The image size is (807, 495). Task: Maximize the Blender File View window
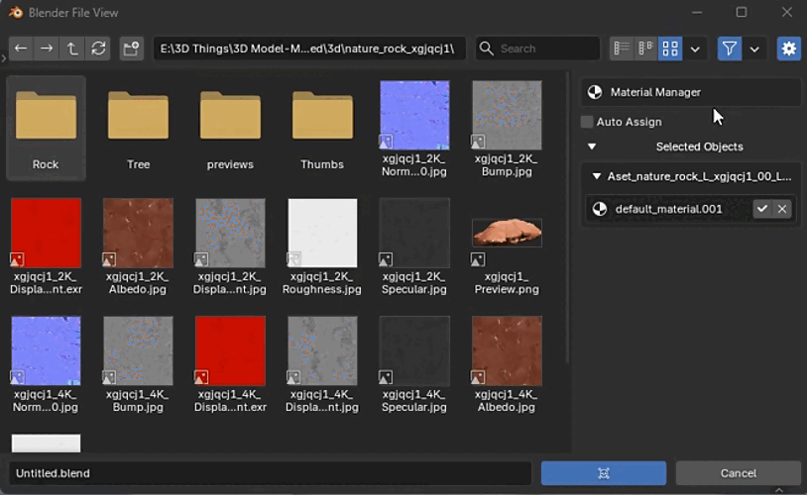(742, 12)
